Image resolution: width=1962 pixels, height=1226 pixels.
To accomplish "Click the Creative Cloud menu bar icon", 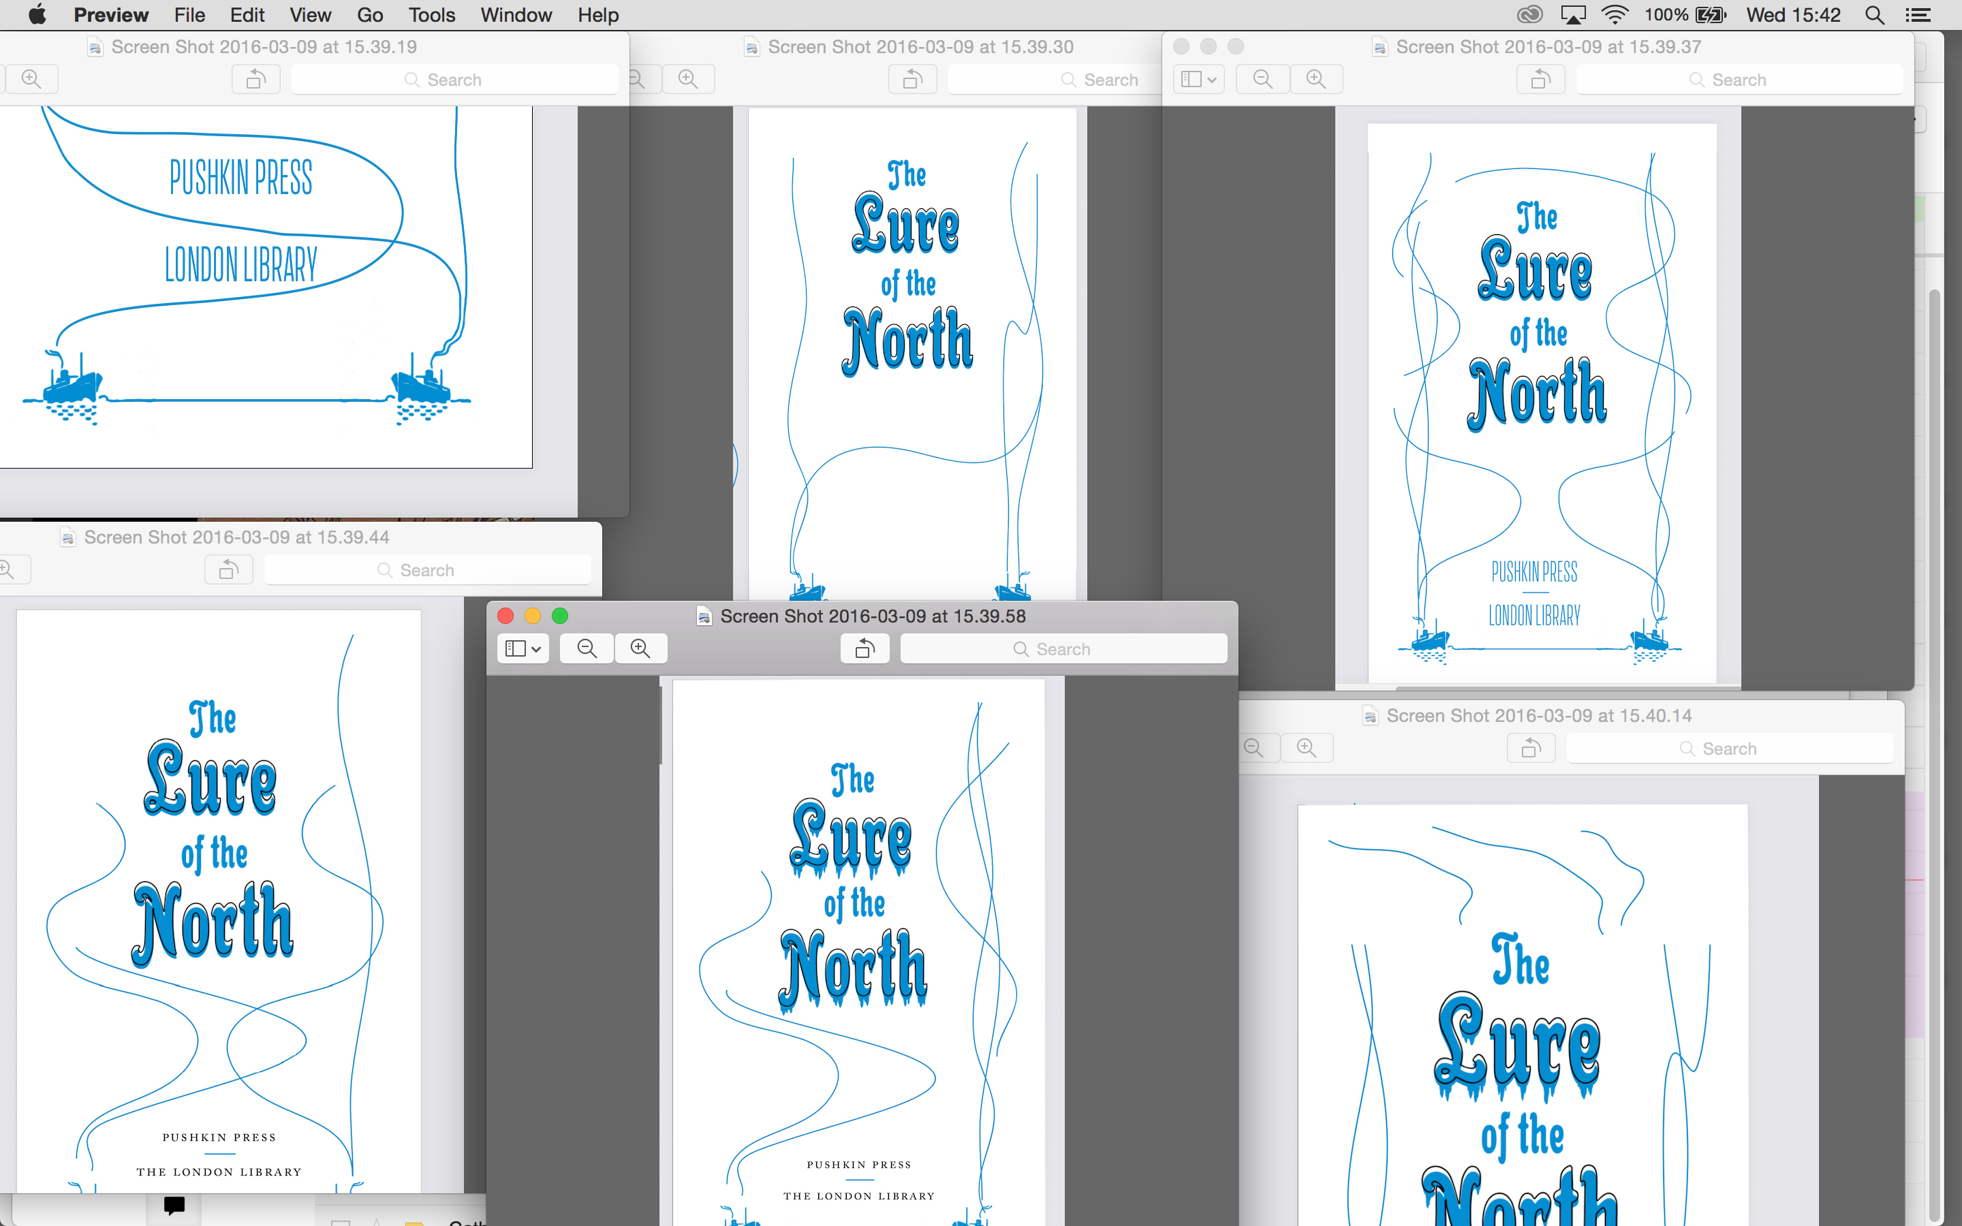I will 1530,14.
